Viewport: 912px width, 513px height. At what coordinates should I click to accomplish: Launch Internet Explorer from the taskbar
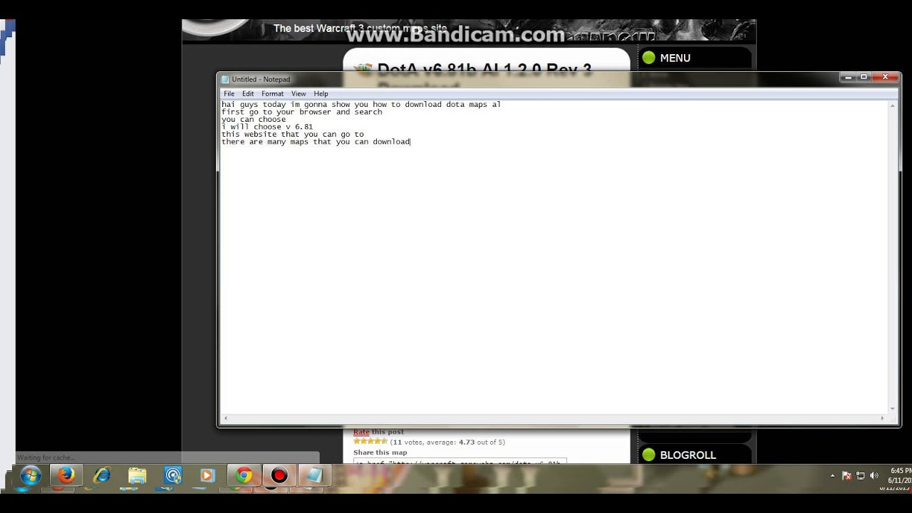tap(101, 475)
